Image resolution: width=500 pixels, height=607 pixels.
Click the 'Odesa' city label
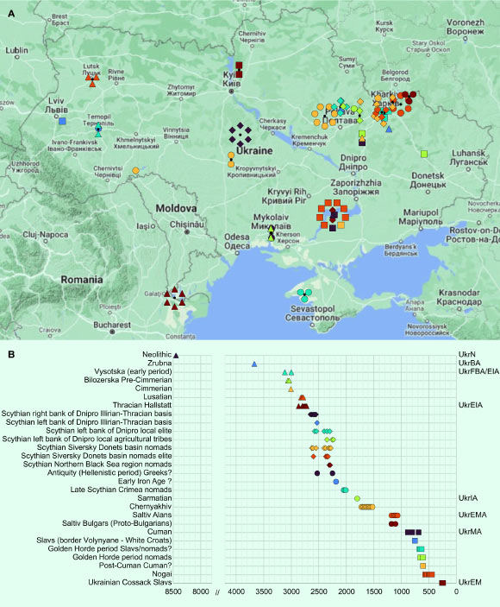coord(237,237)
